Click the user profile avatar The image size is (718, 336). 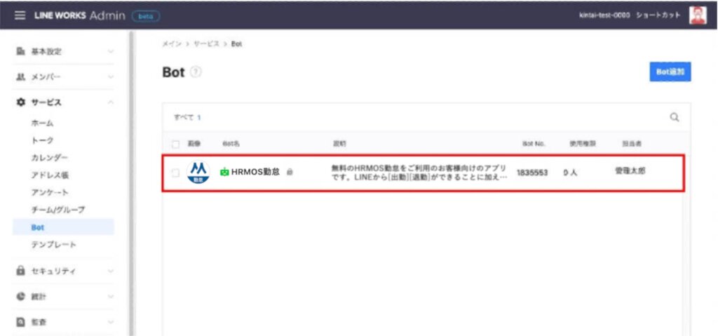(697, 15)
